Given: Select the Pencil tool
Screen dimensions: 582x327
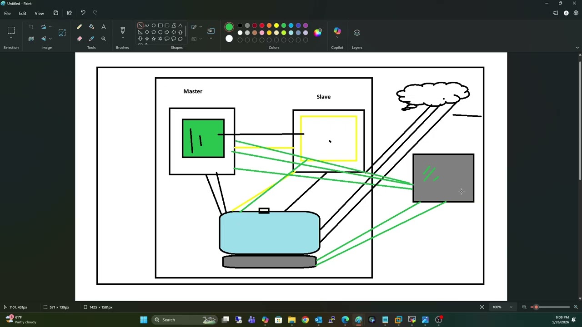Looking at the screenshot, I should click(79, 27).
